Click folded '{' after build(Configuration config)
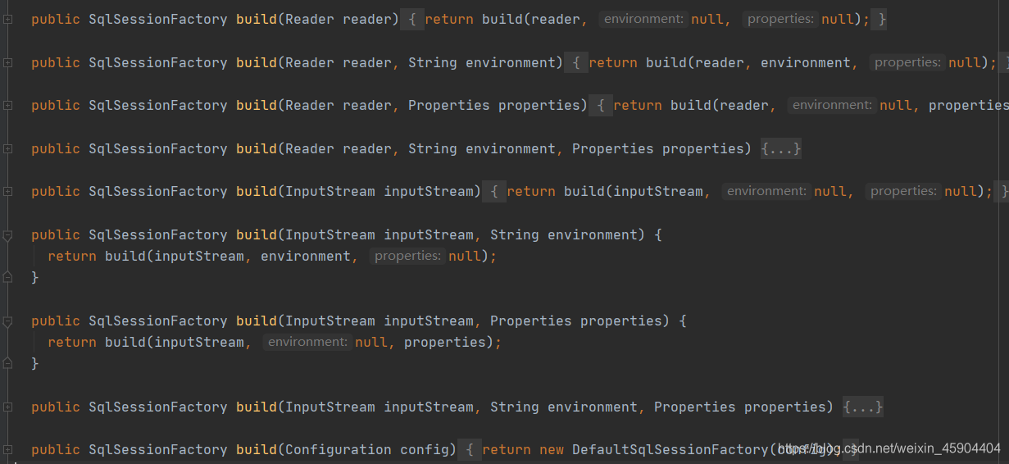The image size is (1009, 464). pos(470,450)
